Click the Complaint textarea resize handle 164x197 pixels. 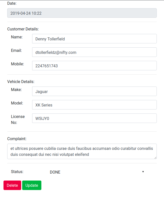(155, 158)
